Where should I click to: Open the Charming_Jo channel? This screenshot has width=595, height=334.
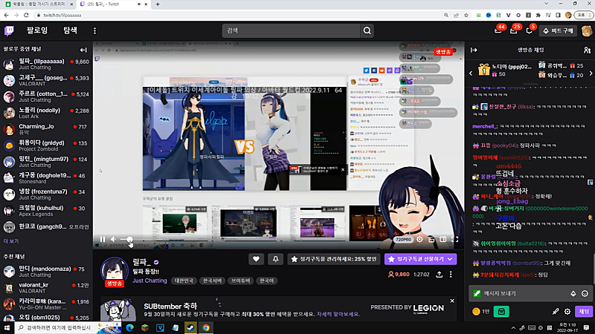click(46, 129)
